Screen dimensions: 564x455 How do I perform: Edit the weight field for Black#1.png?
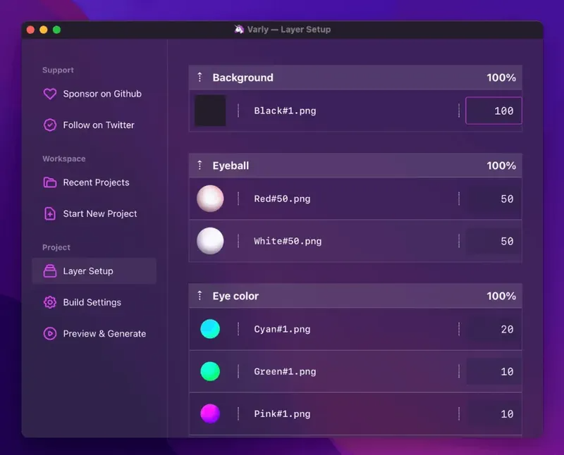pos(493,111)
